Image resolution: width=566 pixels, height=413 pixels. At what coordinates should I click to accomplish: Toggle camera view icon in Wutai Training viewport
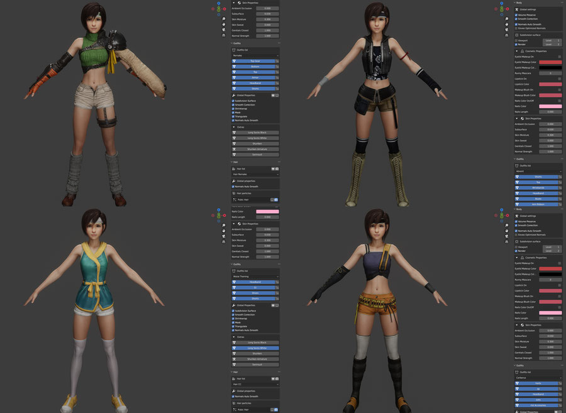click(x=223, y=236)
